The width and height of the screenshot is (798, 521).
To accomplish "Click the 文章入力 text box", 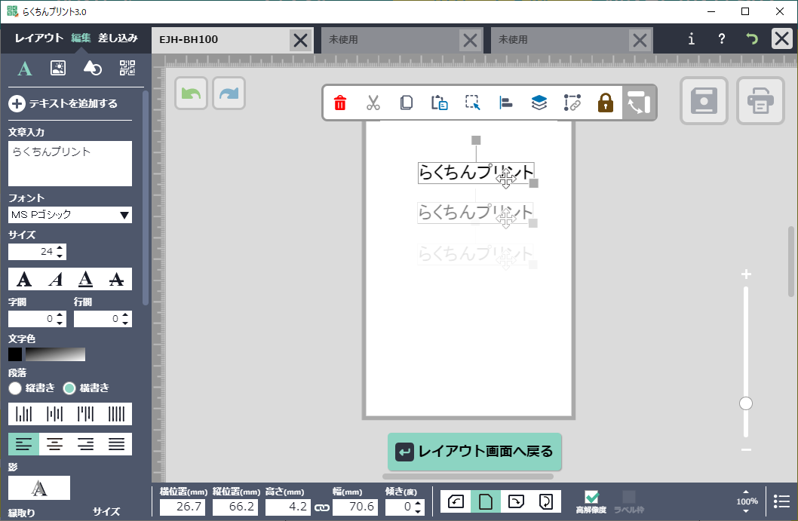I will pos(70,164).
